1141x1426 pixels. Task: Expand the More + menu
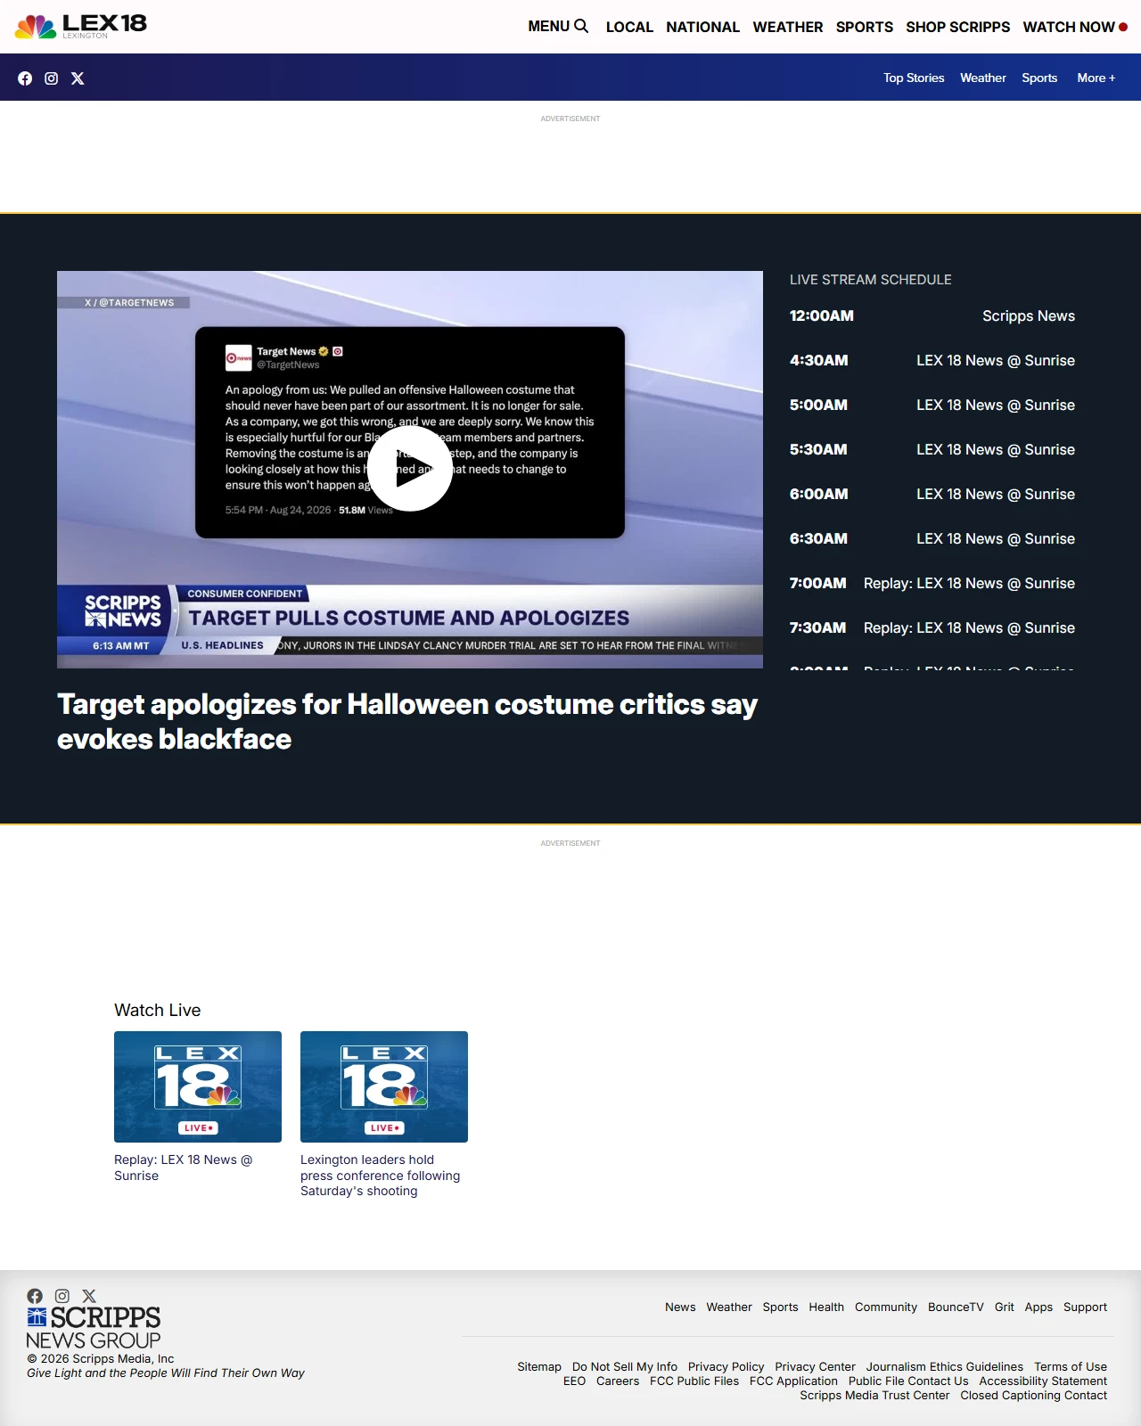coord(1096,78)
